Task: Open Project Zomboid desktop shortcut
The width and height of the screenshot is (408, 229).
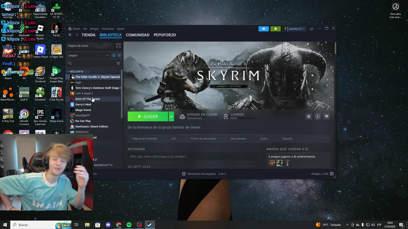Action: coord(40,74)
